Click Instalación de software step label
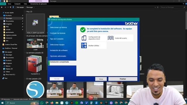The width and height of the screenshot is (187, 105). pos(59,50)
